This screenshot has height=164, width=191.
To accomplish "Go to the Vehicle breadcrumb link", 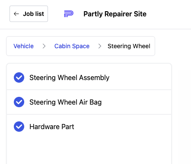I will click(23, 46).
